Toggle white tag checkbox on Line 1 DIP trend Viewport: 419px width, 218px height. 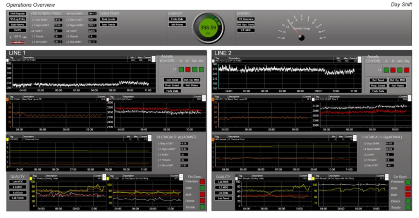click(x=8, y=60)
